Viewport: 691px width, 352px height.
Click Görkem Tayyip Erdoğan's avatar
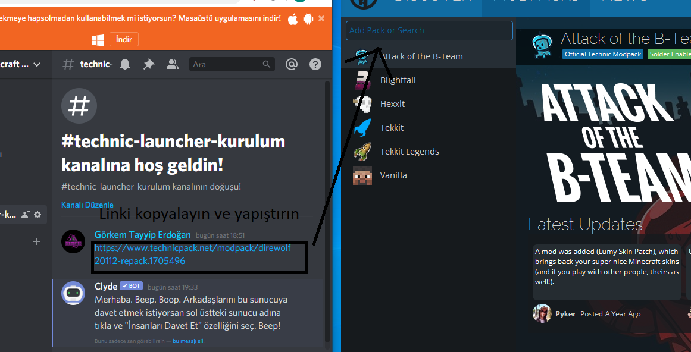pyautogui.click(x=73, y=241)
